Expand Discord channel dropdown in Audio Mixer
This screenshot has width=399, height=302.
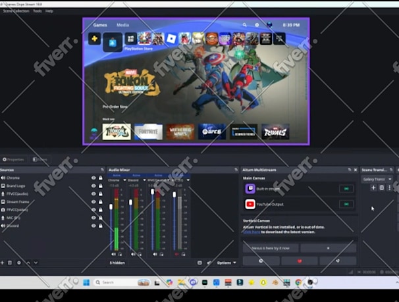[144, 180]
